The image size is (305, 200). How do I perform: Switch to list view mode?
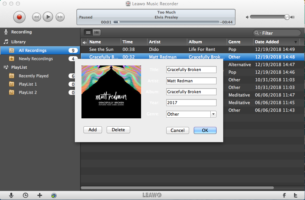point(88,32)
